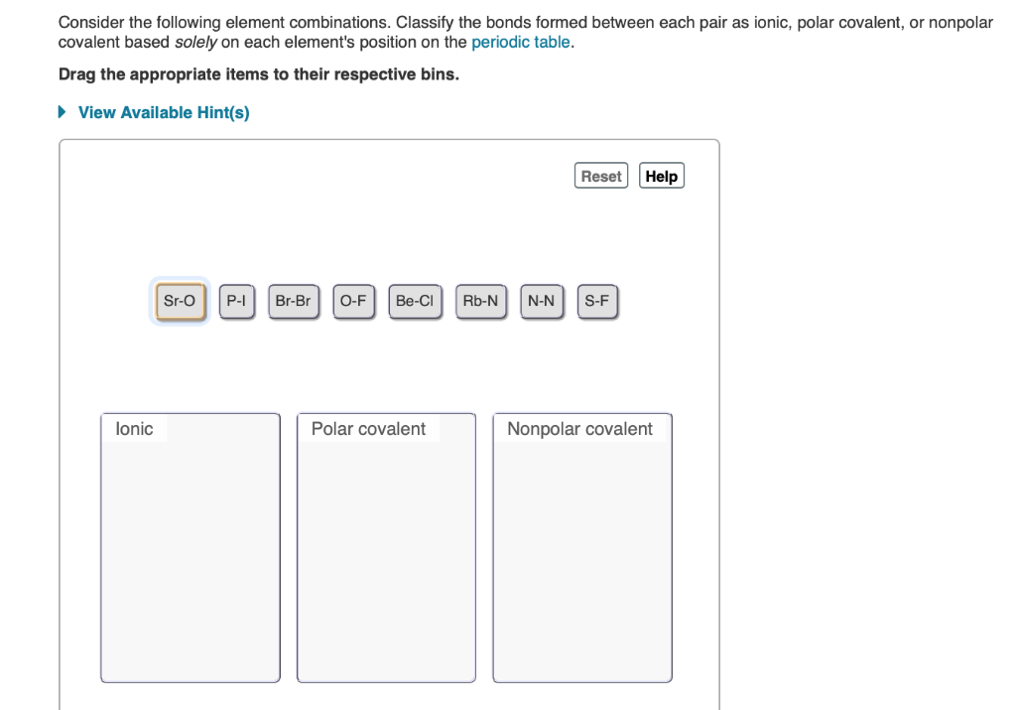Click the hint disclosure triangle

tap(63, 112)
